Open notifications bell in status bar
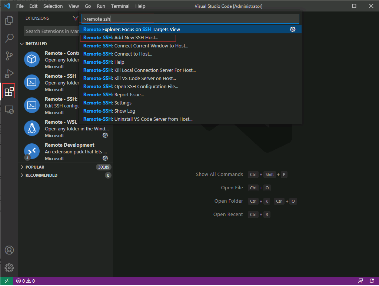This screenshot has width=379, height=286. pos(372,281)
